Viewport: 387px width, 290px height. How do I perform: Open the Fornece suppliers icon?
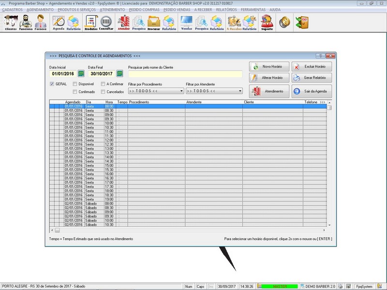coord(40,22)
